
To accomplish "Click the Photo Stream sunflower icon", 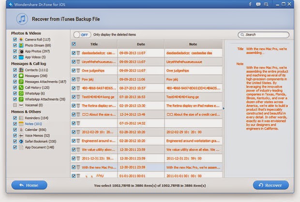I will (x=21, y=45).
